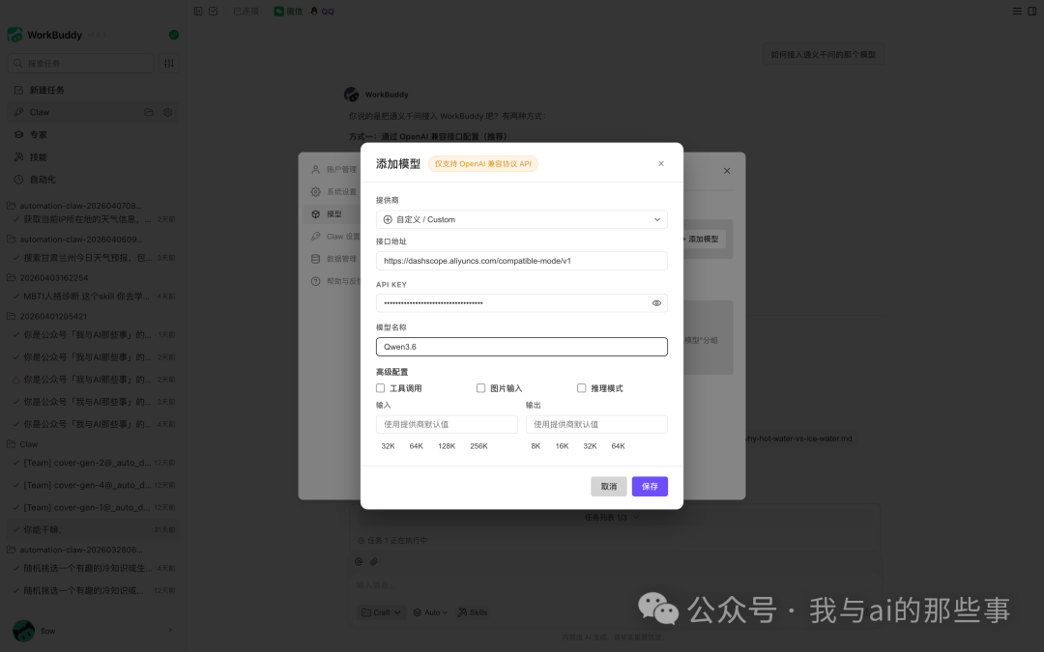
Task: Click the green link status icon beside WorkBuddy
Action: [x=174, y=35]
